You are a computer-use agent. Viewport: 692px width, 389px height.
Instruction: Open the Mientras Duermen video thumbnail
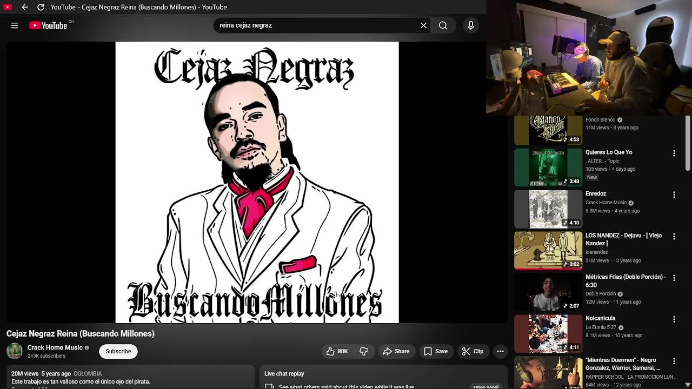point(548,373)
